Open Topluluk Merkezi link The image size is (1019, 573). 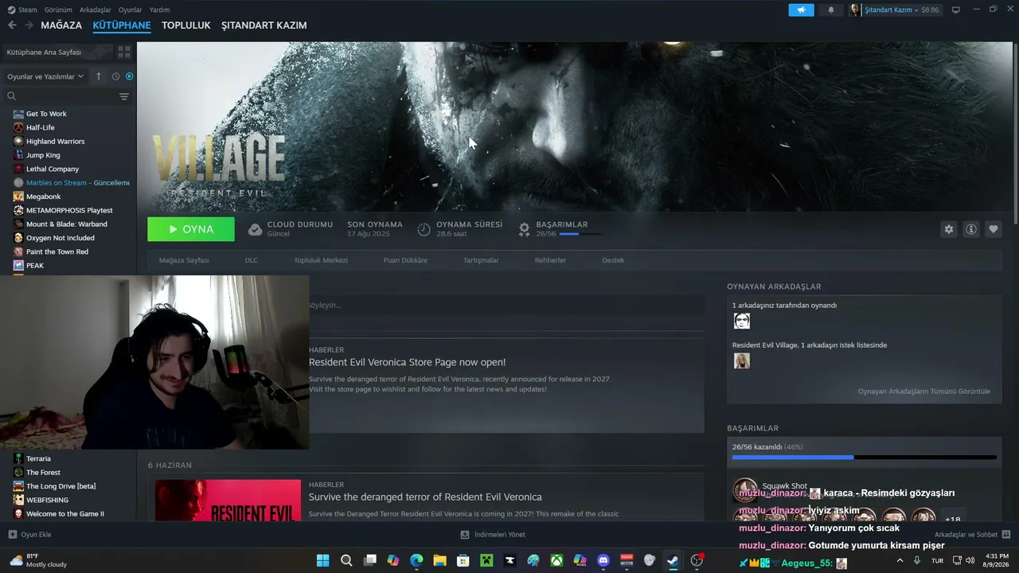tap(321, 260)
